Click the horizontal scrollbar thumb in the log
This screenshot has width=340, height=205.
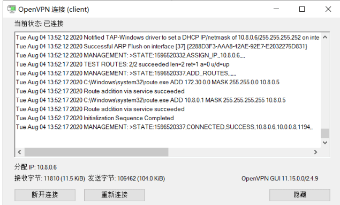click(96, 152)
